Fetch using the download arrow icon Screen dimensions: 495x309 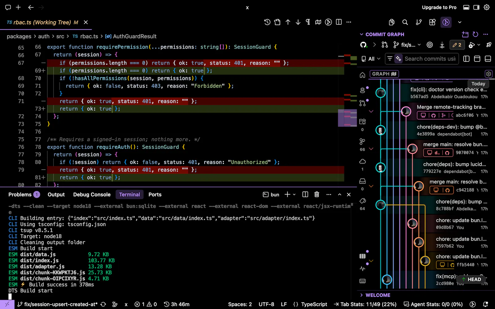(442, 45)
